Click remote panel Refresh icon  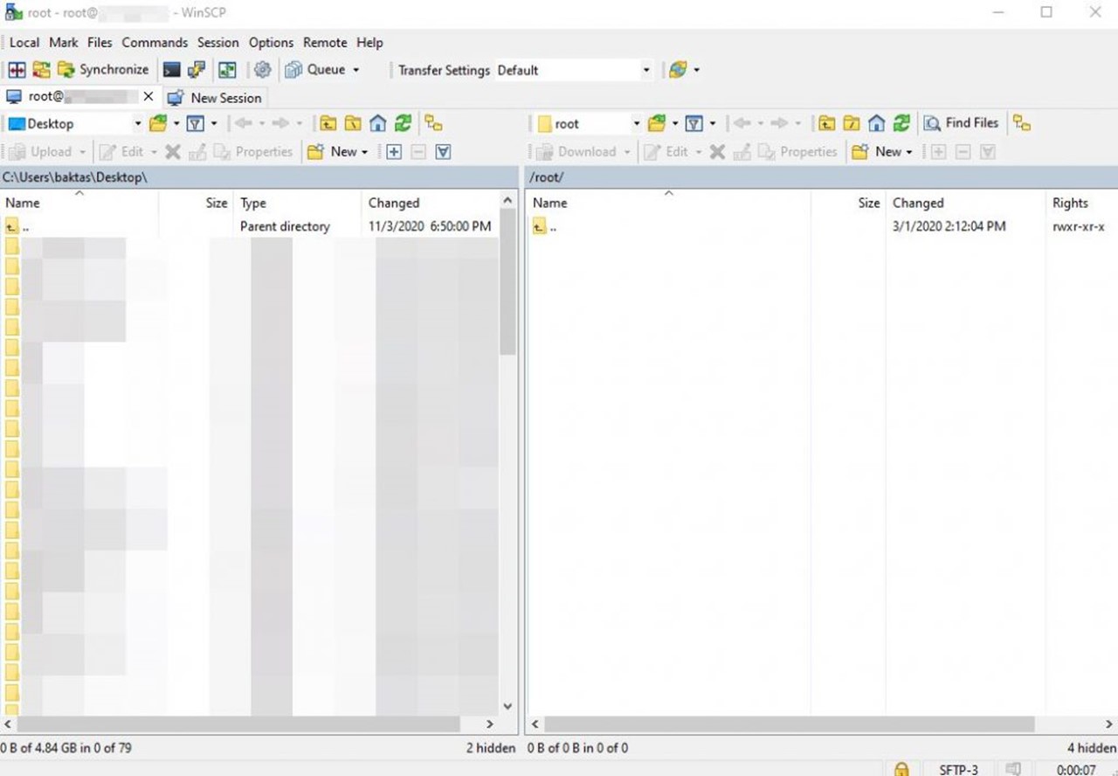click(901, 123)
